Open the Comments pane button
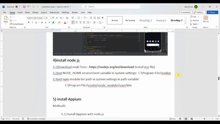The width and height of the screenshot is (220, 124). tap(185, 12)
